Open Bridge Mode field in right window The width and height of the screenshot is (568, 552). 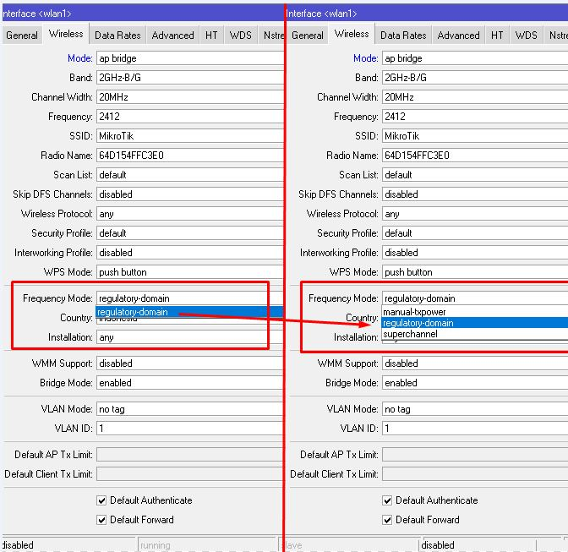point(475,383)
